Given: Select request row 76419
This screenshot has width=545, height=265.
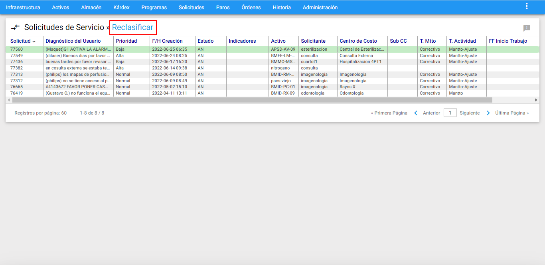Looking at the screenshot, I should 272,93.
